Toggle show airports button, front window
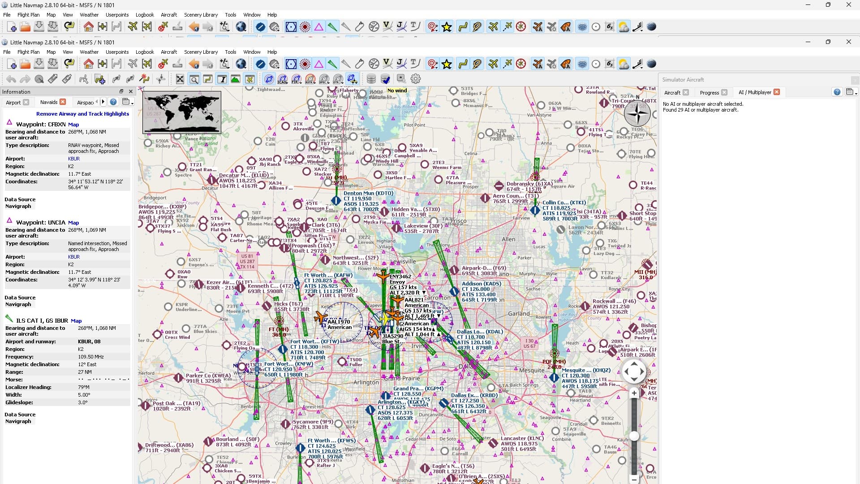The width and height of the screenshot is (860, 484). tap(261, 64)
